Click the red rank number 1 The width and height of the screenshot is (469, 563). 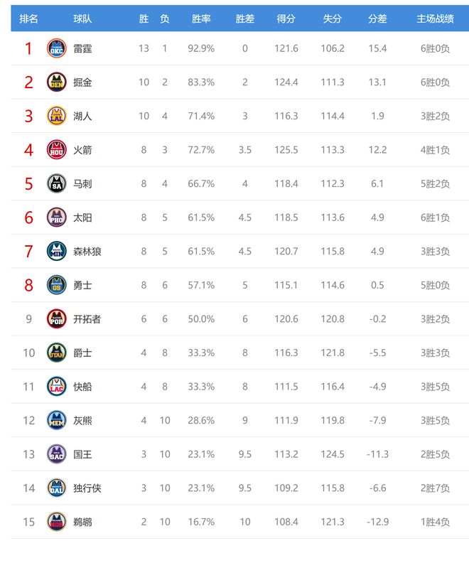[28, 49]
